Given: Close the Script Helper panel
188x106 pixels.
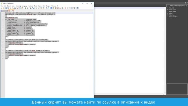Looking at the screenshot, I should coord(187,6).
